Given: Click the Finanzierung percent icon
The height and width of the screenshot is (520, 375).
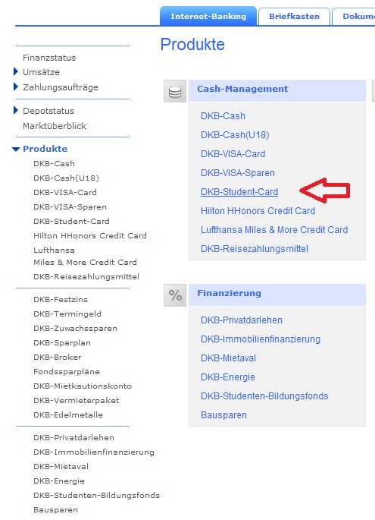Looking at the screenshot, I should [175, 295].
